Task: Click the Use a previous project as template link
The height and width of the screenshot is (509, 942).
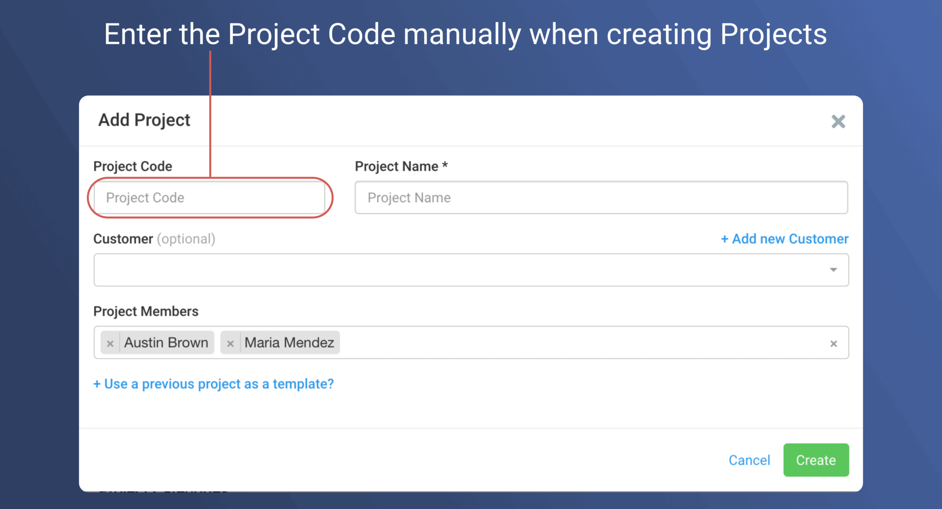Action: pyautogui.click(x=213, y=384)
